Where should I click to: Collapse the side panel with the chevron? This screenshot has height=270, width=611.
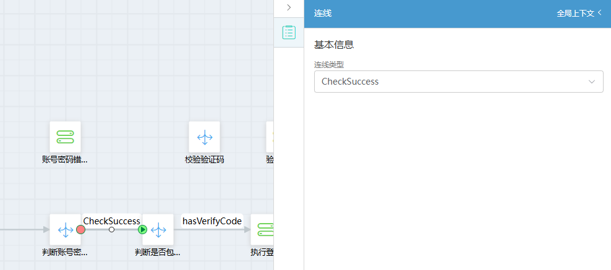289,8
